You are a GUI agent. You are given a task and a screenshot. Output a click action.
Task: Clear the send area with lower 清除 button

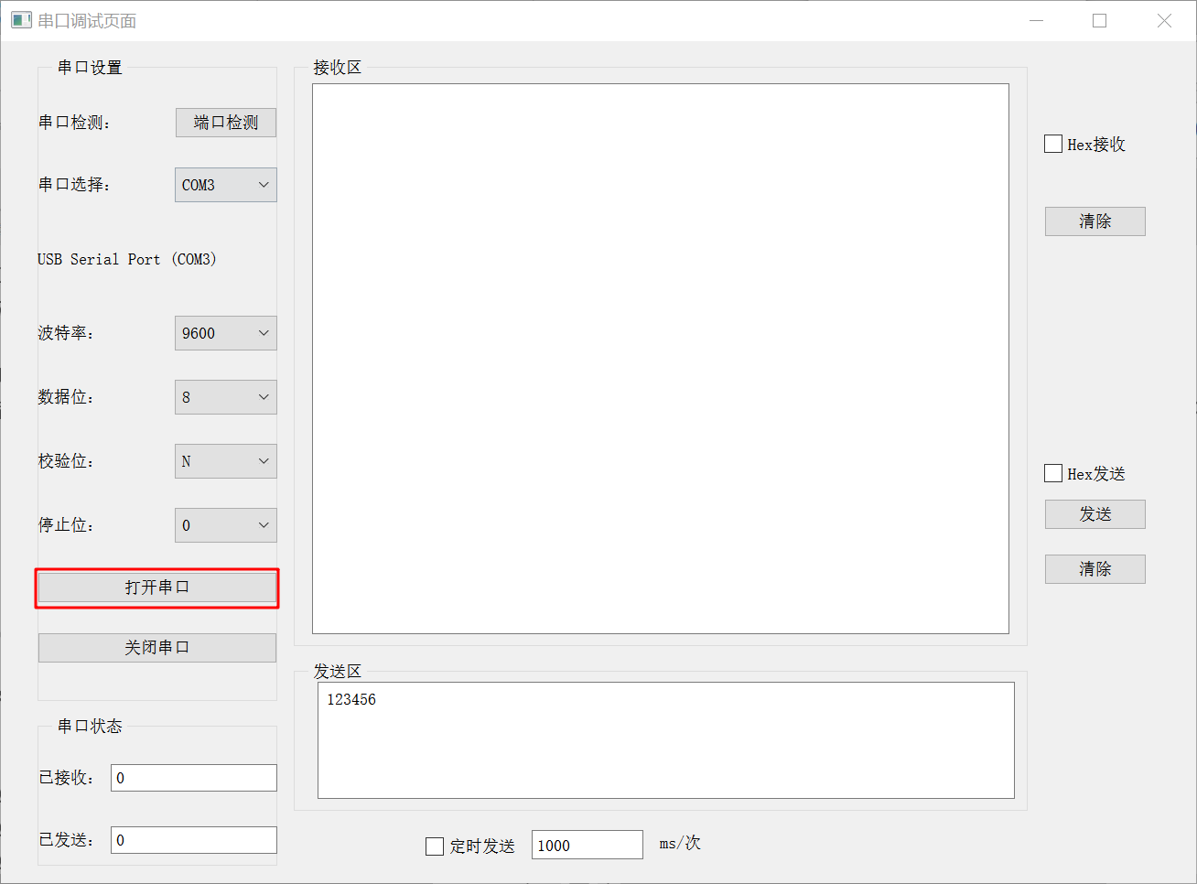(x=1095, y=568)
